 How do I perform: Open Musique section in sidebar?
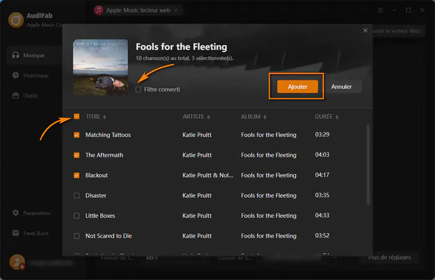[34, 55]
